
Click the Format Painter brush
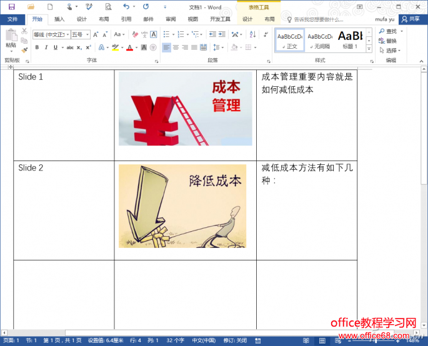(x=24, y=50)
